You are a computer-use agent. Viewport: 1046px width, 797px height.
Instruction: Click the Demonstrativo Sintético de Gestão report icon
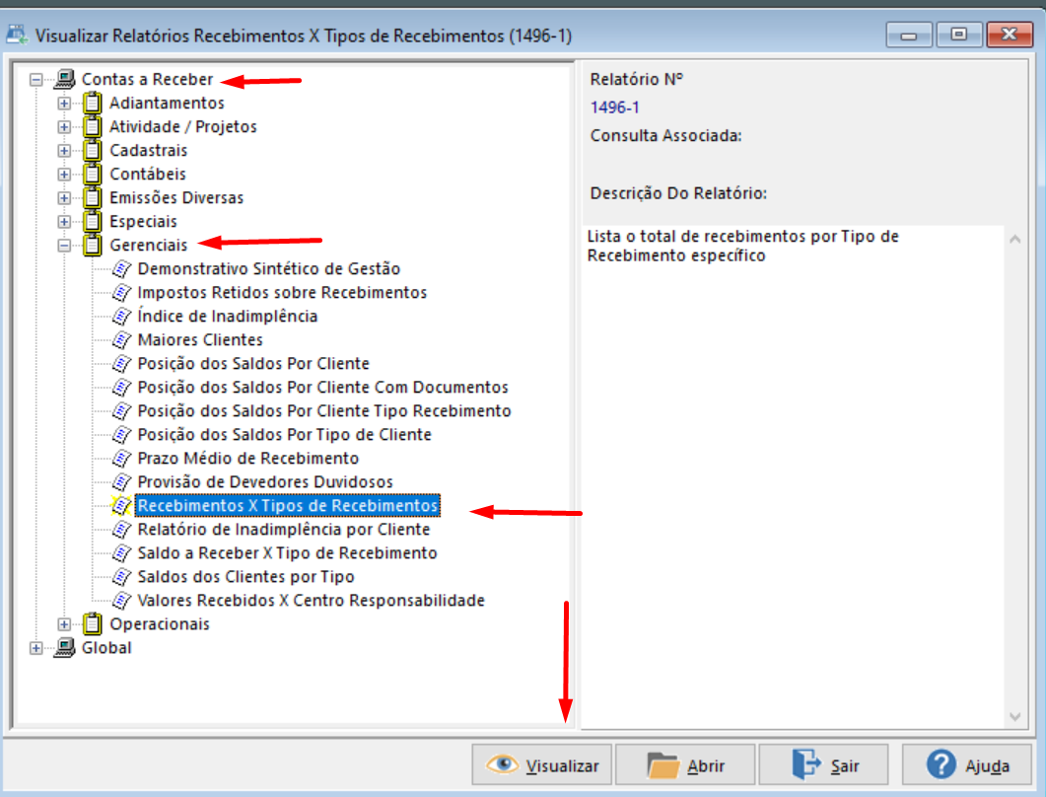121,269
